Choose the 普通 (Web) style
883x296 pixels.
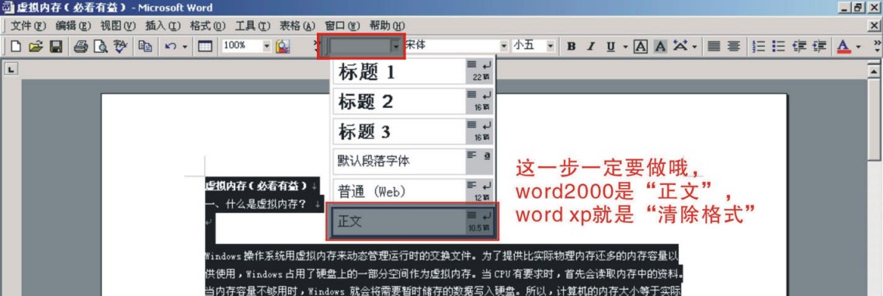413,191
